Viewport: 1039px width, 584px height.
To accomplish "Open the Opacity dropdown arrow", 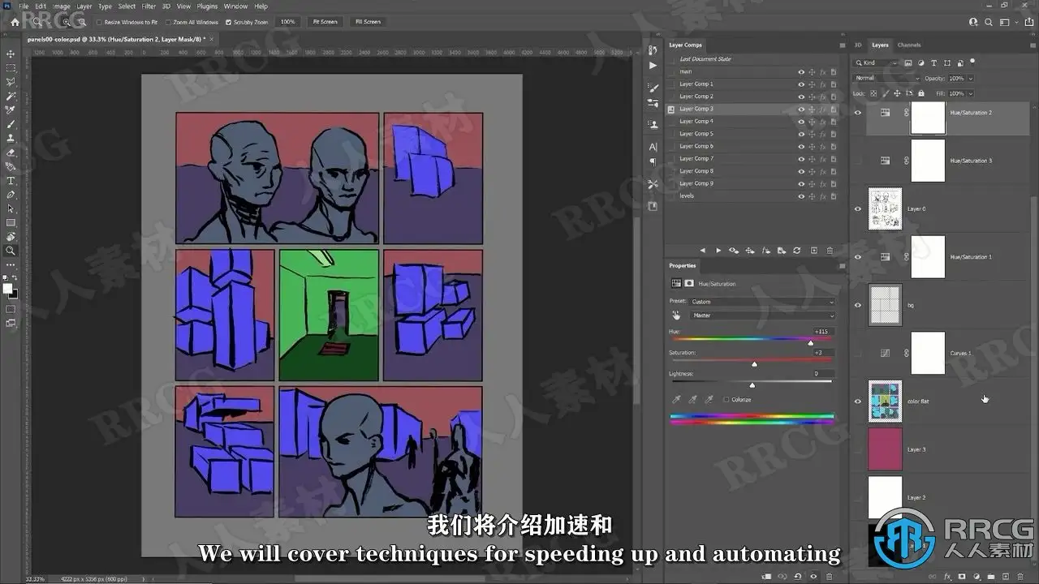I will click(x=970, y=78).
